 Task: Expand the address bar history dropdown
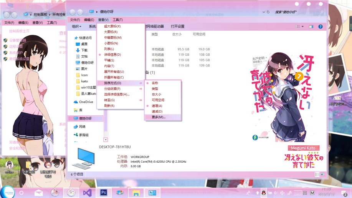pos(264,12)
